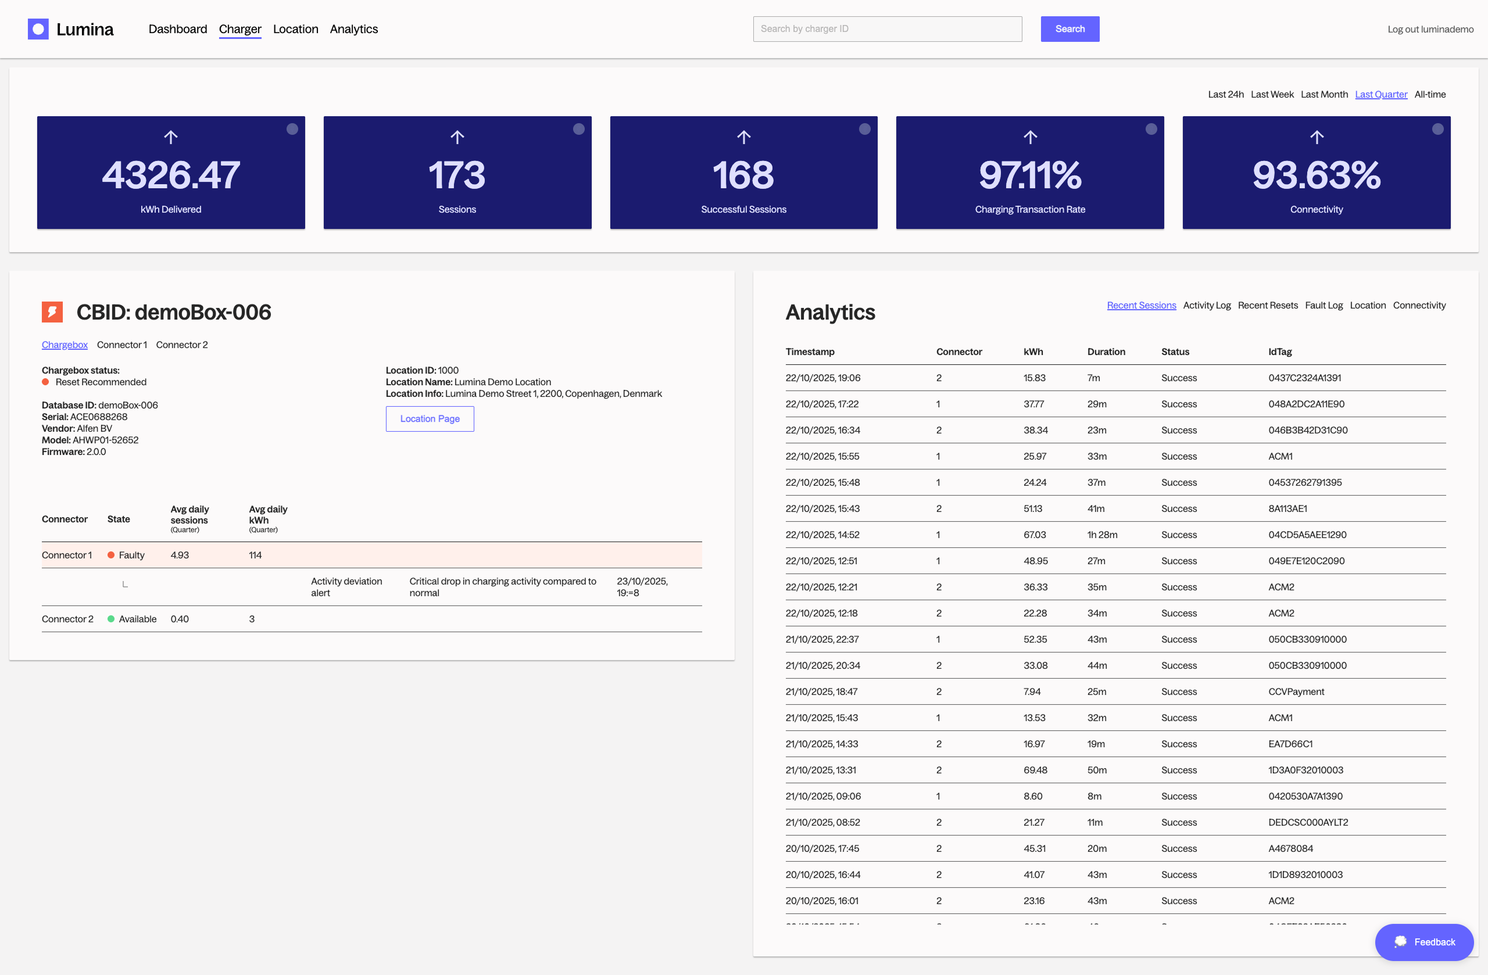
Task: Click info dot on Sessions card
Action: pyautogui.click(x=578, y=129)
